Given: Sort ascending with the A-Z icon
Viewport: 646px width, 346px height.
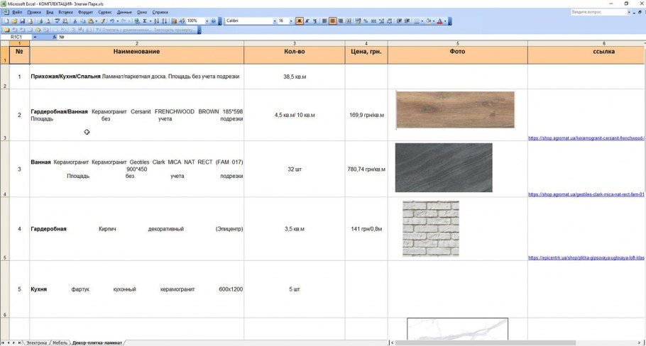Looking at the screenshot, I should 157,21.
